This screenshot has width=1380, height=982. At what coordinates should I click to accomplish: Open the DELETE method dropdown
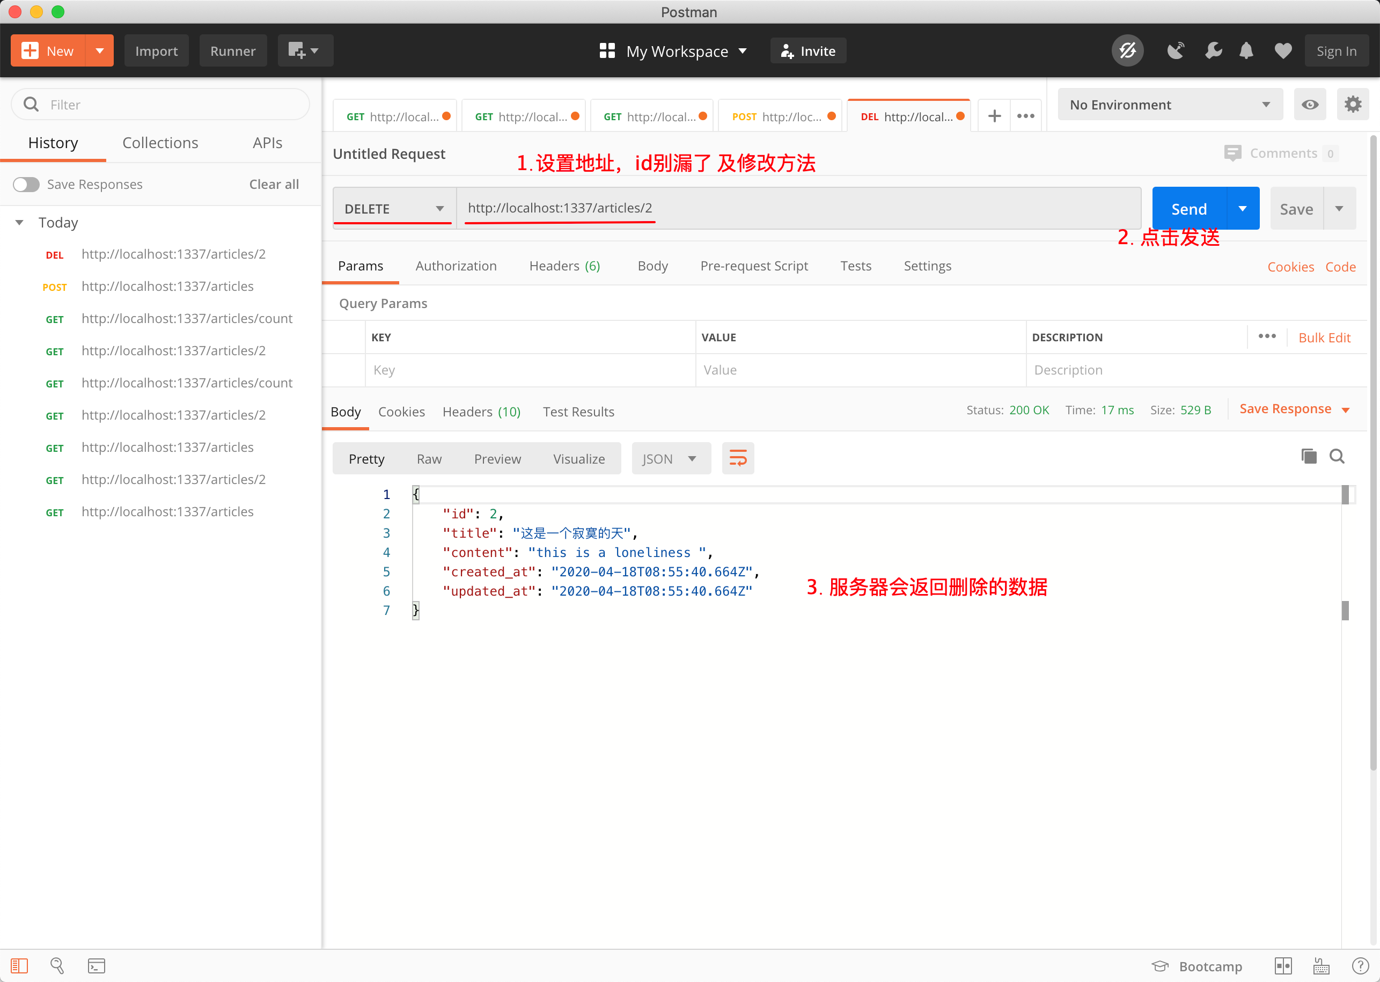tap(393, 209)
